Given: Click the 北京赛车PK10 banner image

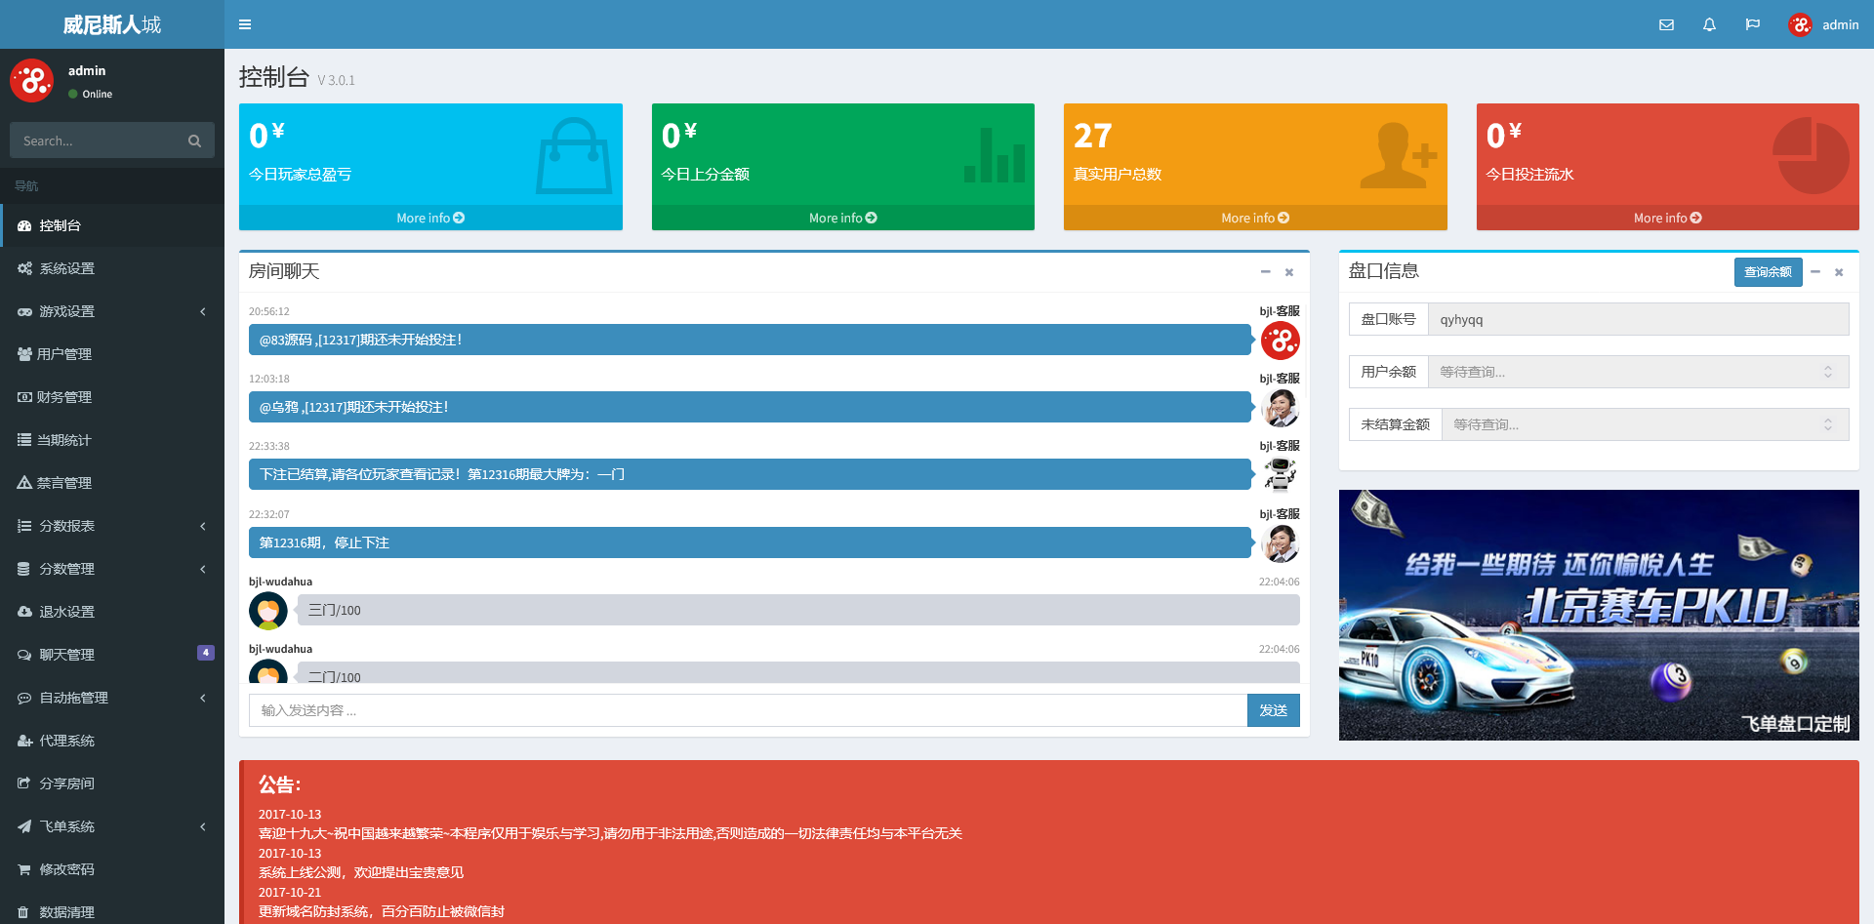Looking at the screenshot, I should (x=1599, y=615).
